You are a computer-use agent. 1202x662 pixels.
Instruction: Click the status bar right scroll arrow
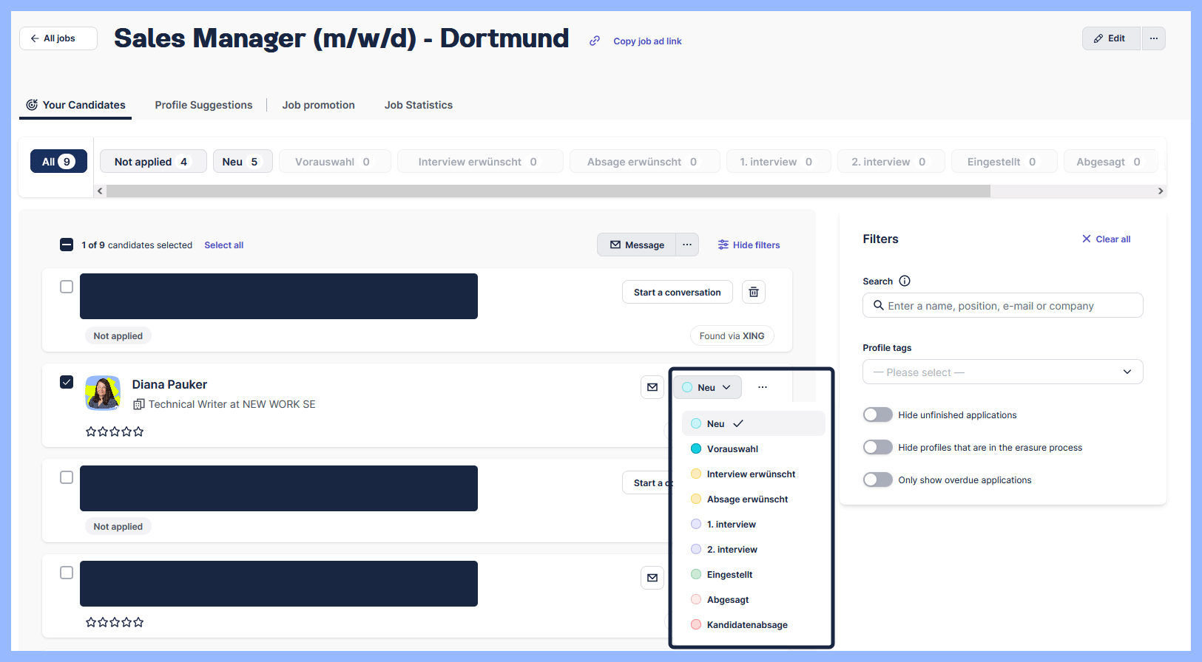pos(1161,191)
